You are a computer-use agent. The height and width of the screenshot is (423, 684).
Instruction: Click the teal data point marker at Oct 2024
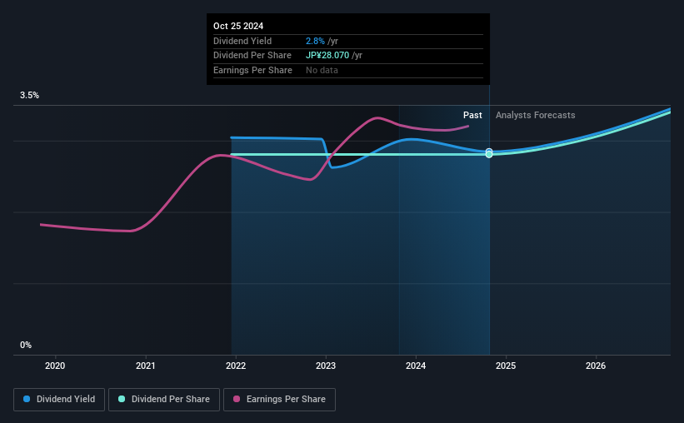(x=489, y=154)
